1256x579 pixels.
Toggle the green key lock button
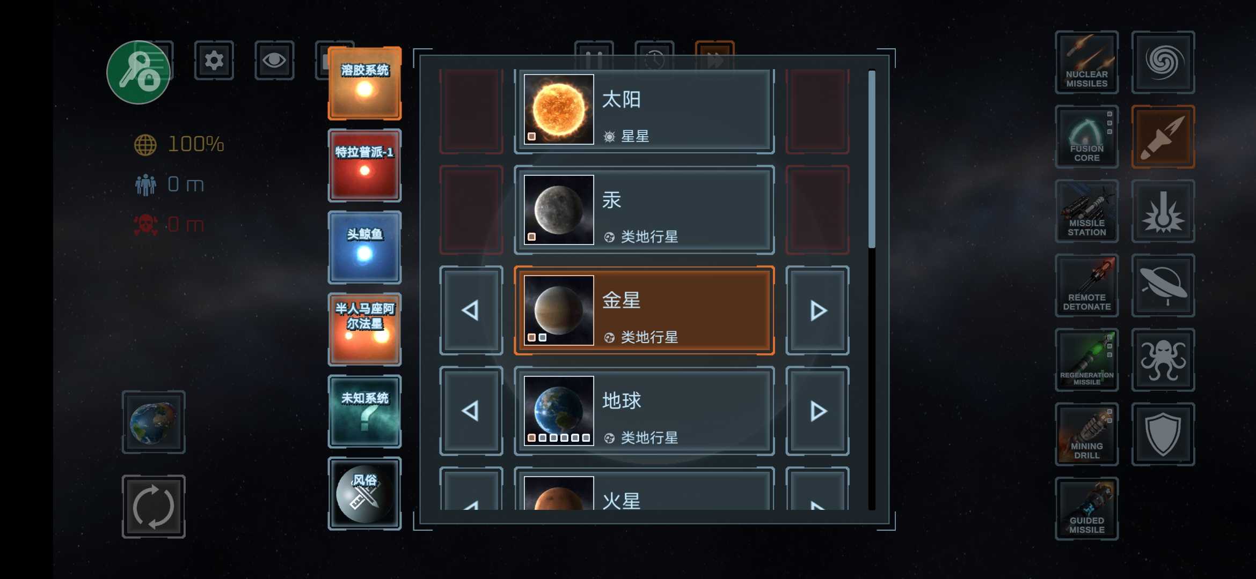click(x=138, y=72)
